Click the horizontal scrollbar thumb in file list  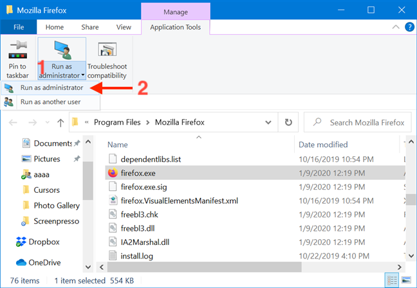point(204,267)
